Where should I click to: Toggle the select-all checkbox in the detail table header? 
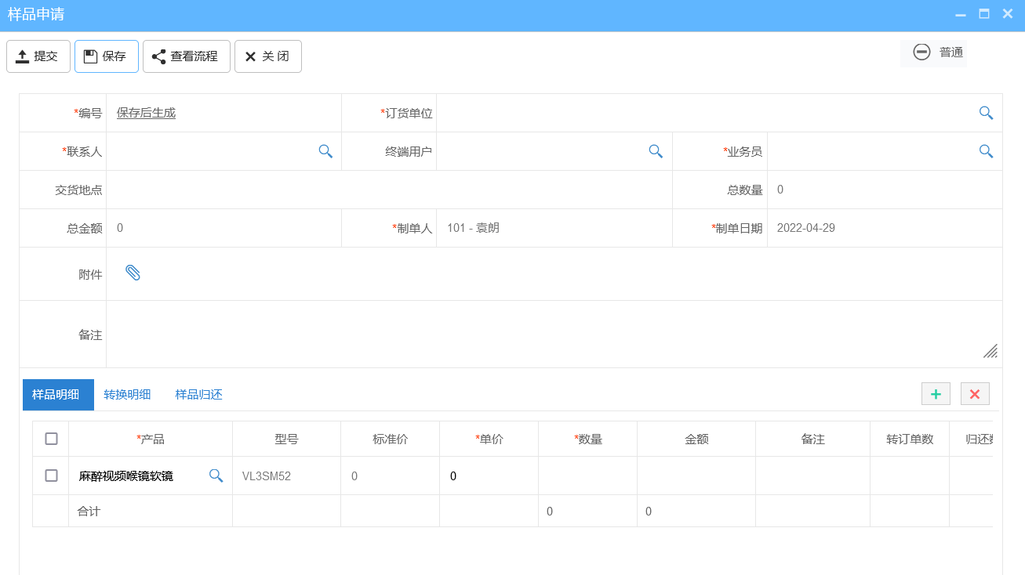pyautogui.click(x=51, y=439)
